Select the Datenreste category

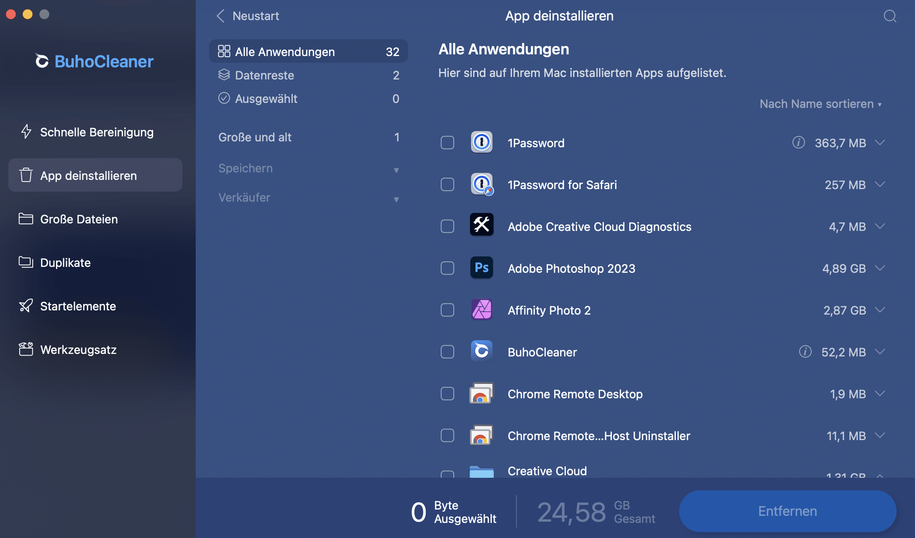[309, 75]
